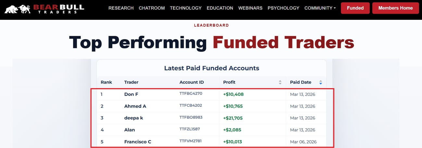The width and height of the screenshot is (422, 148).
Task: Open the Technology nav link
Action: (x=186, y=8)
